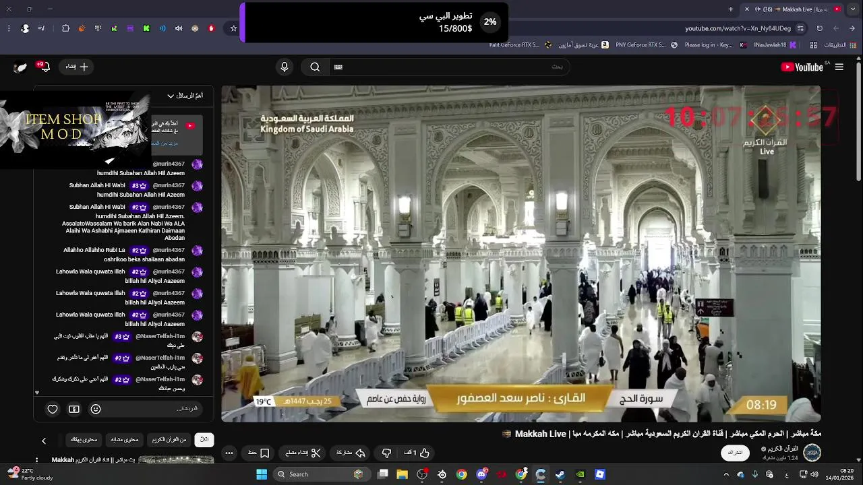Open NVIDIA app from taskbar
The width and height of the screenshot is (863, 485).
click(x=580, y=474)
